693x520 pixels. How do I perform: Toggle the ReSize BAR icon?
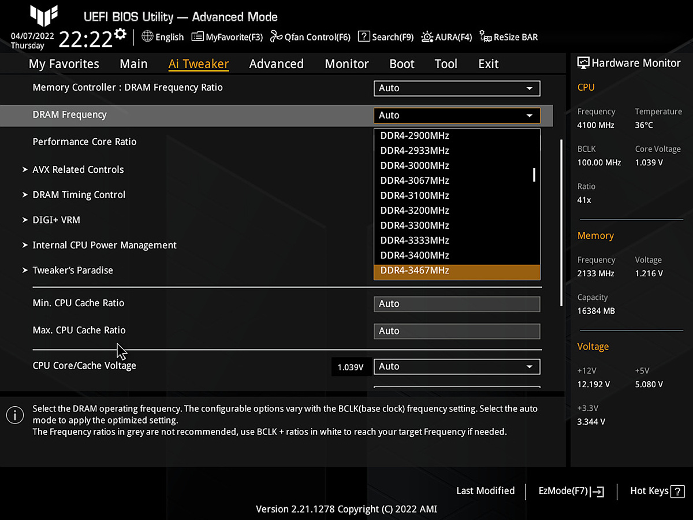click(486, 37)
